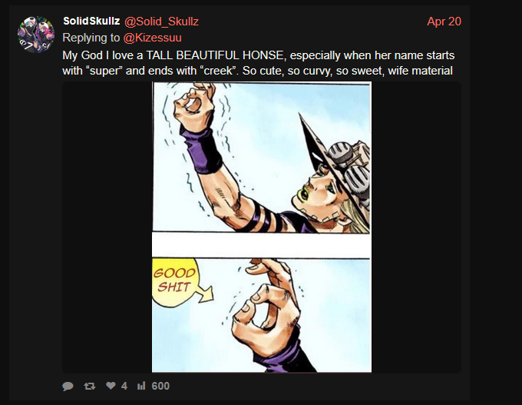The height and width of the screenshot is (405, 522).
Task: Open the @Solid_Skullz handle link
Action: coord(161,22)
